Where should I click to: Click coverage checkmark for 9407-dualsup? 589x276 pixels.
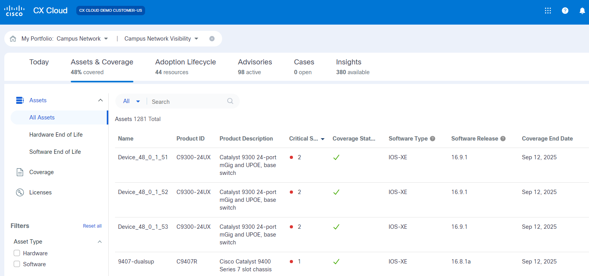(336, 262)
